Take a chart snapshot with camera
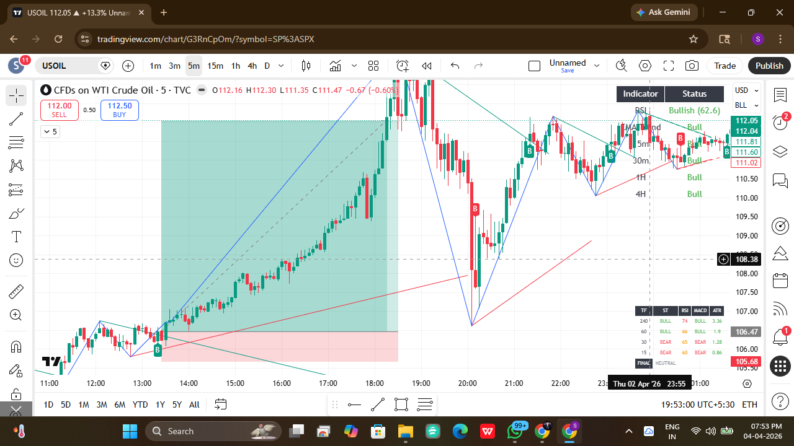This screenshot has width=794, height=446. click(692, 66)
